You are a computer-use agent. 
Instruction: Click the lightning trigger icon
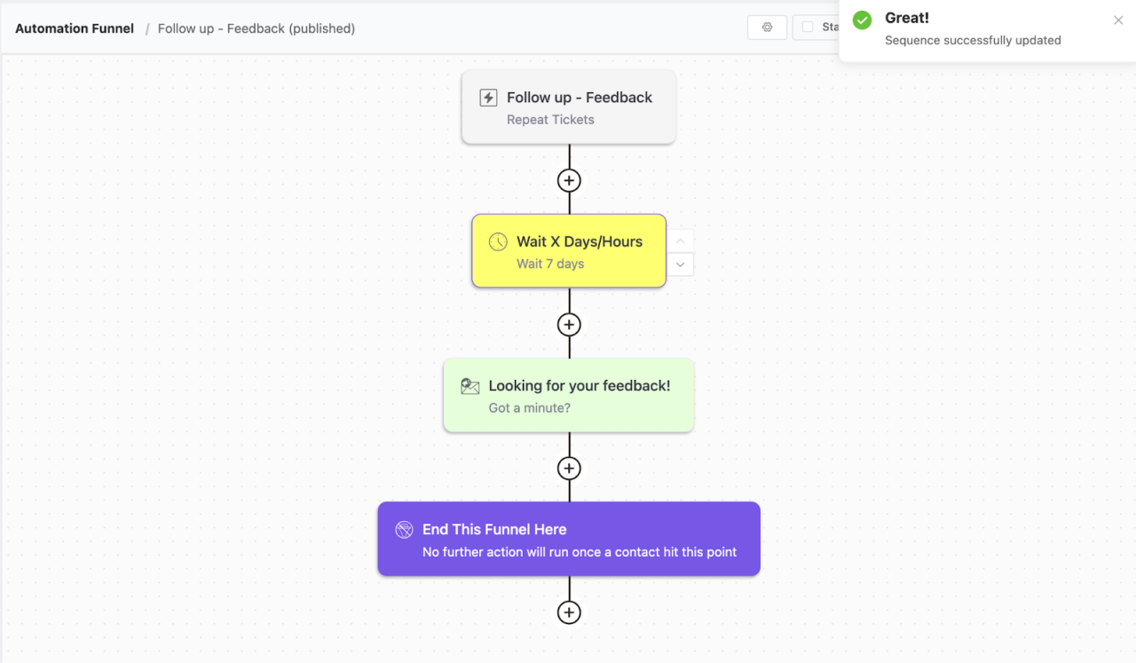point(488,98)
